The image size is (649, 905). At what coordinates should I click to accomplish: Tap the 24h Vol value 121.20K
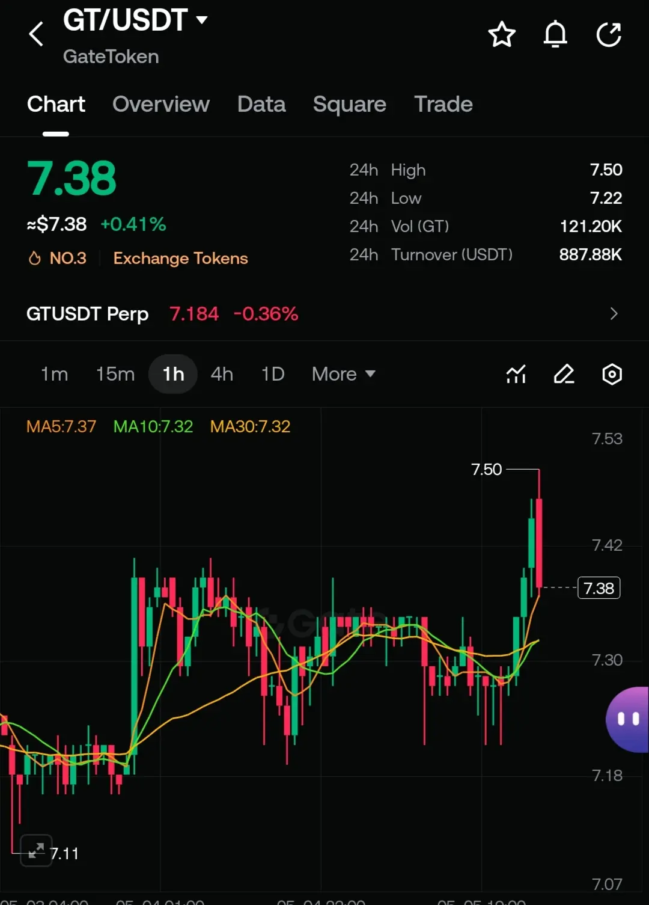point(591,226)
